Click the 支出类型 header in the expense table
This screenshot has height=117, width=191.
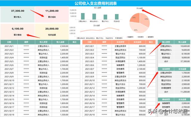pyautogui.click(x=120, y=42)
